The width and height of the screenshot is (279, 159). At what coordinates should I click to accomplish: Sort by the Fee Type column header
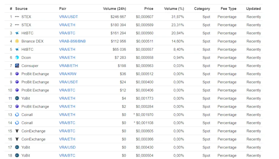(228, 8)
